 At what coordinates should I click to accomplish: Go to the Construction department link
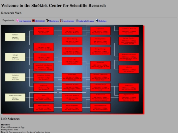click(x=69, y=21)
